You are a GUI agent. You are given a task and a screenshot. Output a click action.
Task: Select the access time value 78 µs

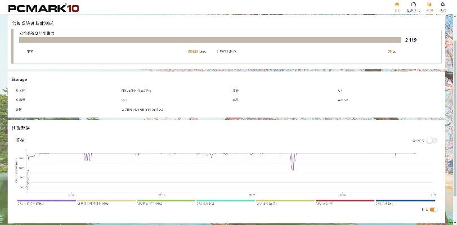click(391, 52)
